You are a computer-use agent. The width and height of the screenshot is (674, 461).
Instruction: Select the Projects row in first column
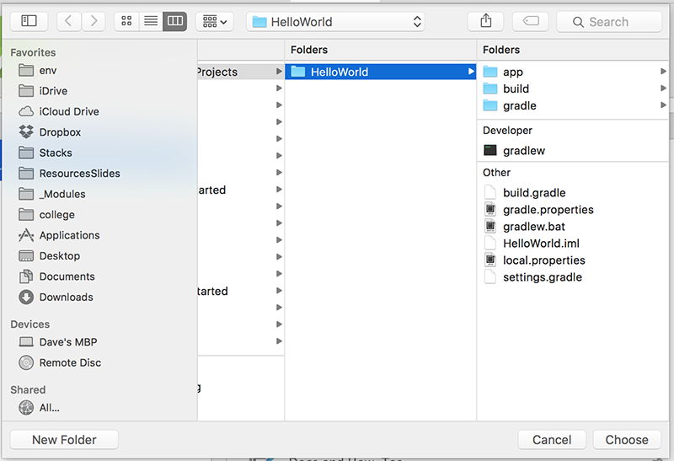pyautogui.click(x=240, y=72)
